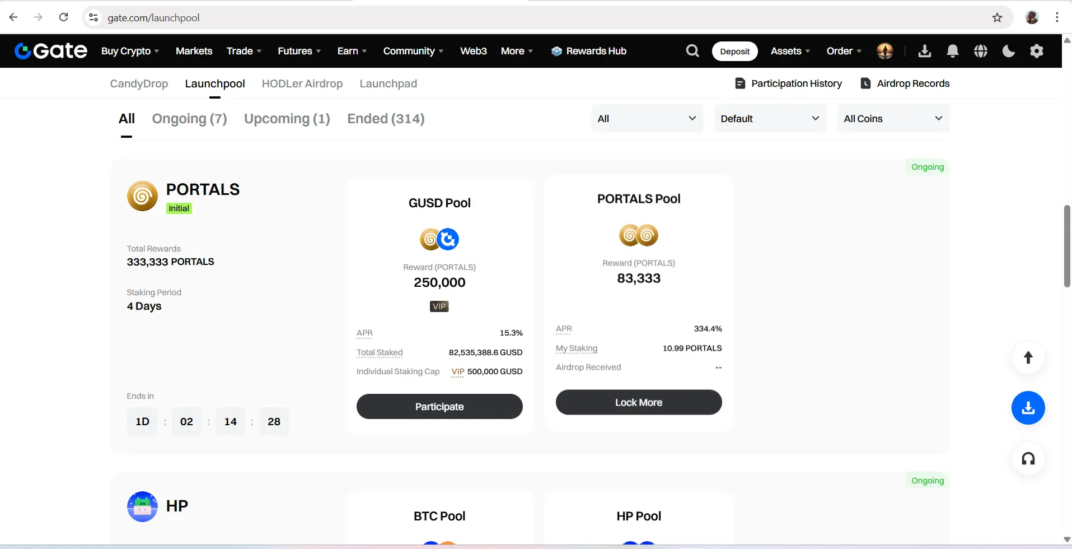Expand the Assets menu
Image resolution: width=1072 pixels, height=549 pixels.
790,51
